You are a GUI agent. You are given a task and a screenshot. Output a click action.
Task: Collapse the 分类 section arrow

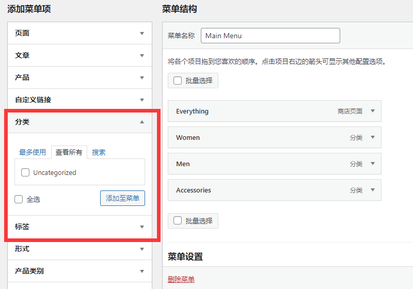click(142, 122)
